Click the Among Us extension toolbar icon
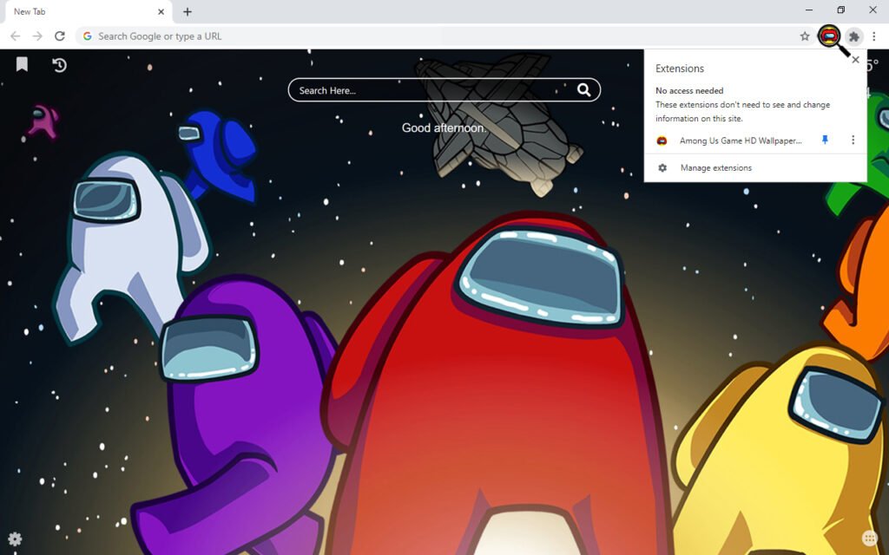Viewport: 889px width, 555px height. (829, 36)
